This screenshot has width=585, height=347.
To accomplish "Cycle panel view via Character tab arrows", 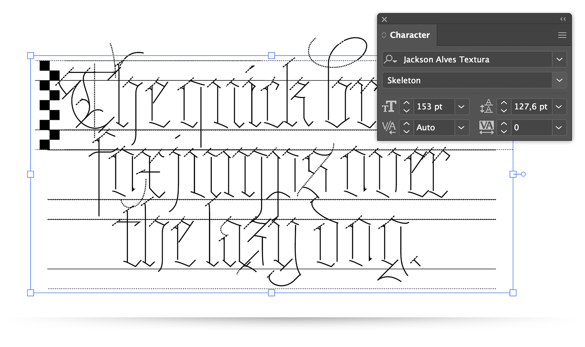I will click(384, 35).
